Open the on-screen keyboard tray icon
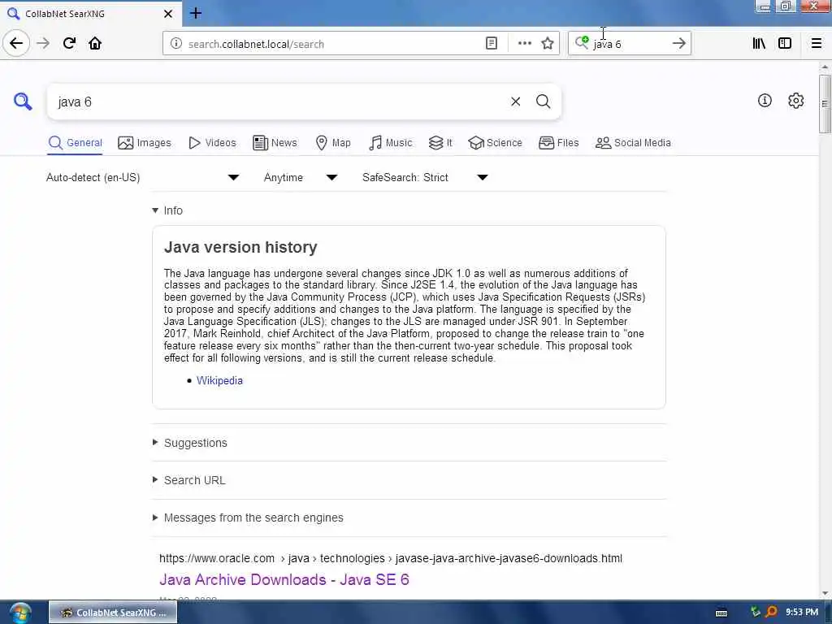 pyautogui.click(x=721, y=613)
